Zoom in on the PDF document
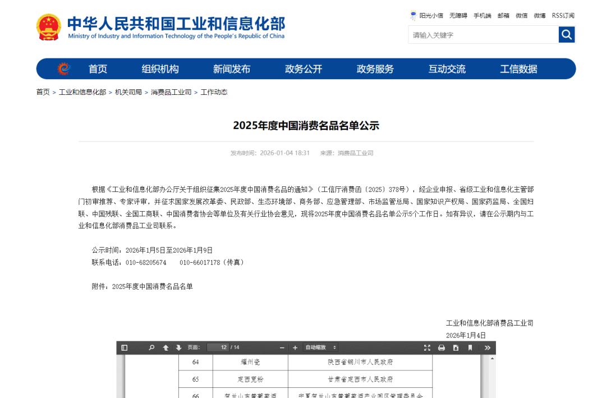 (295, 347)
